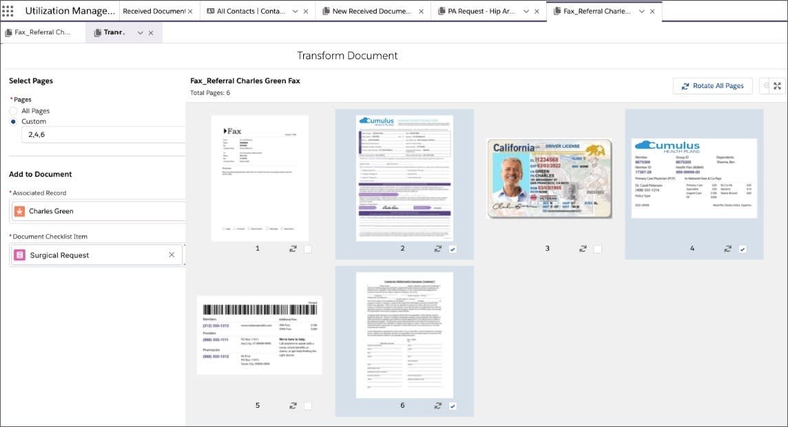Close the Transform subtab
The height and width of the screenshot is (427, 788).
coord(151,32)
